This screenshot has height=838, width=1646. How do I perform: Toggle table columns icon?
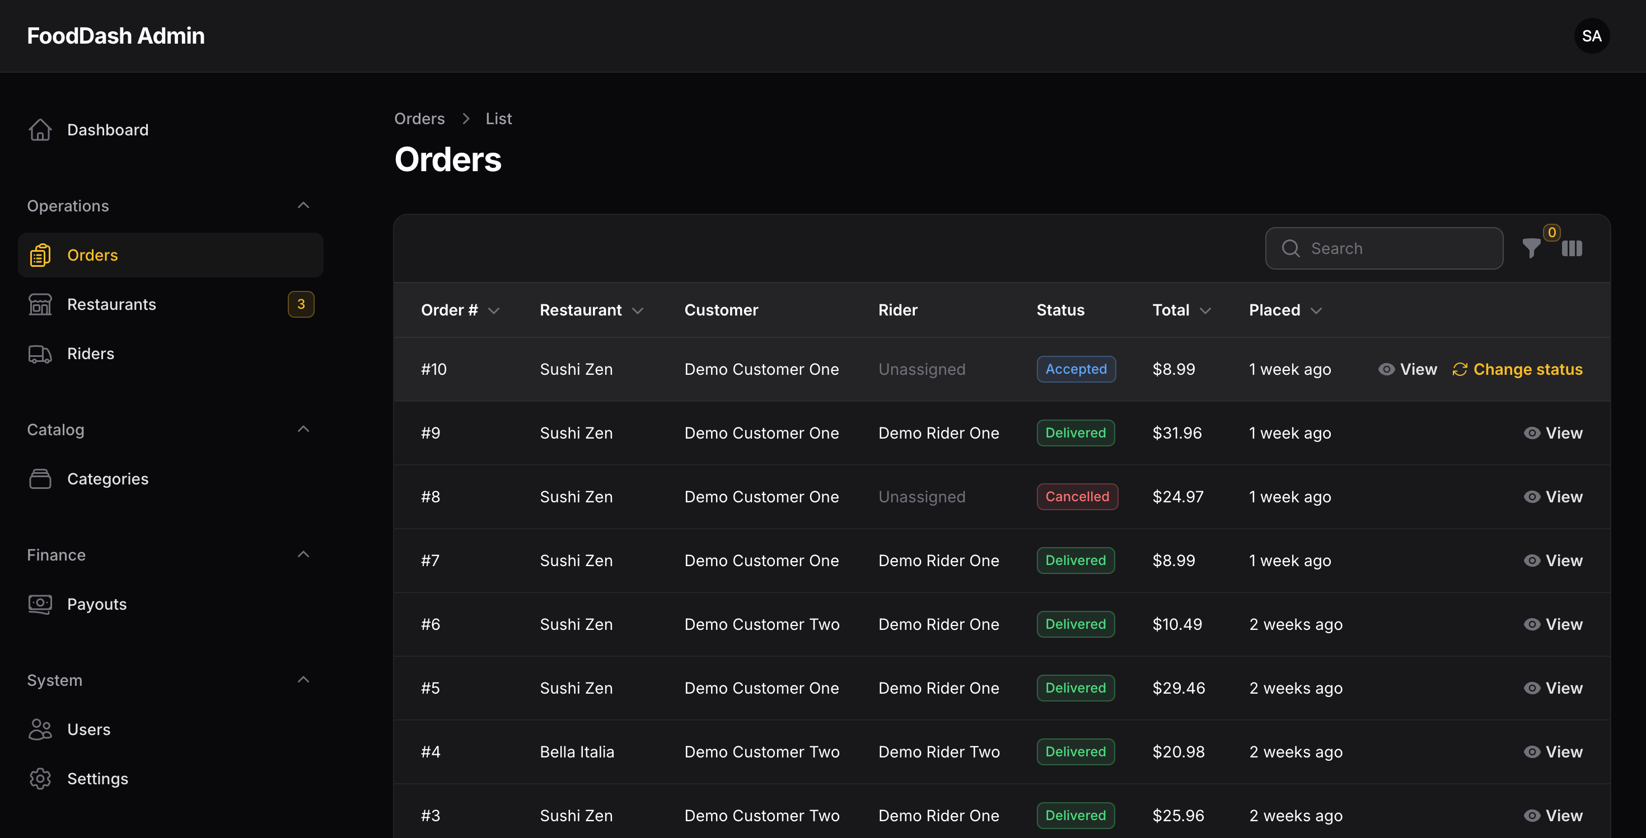pos(1572,248)
